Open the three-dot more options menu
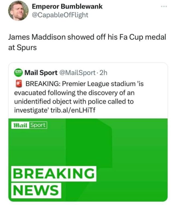 tap(164, 6)
